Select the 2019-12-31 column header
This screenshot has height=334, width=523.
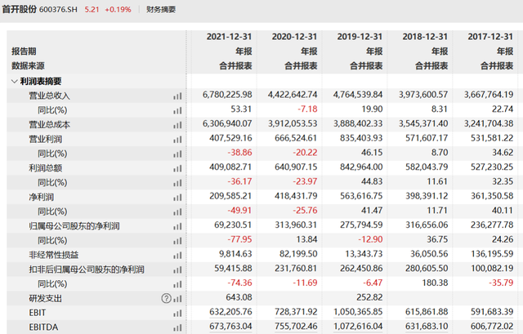pyautogui.click(x=360, y=37)
